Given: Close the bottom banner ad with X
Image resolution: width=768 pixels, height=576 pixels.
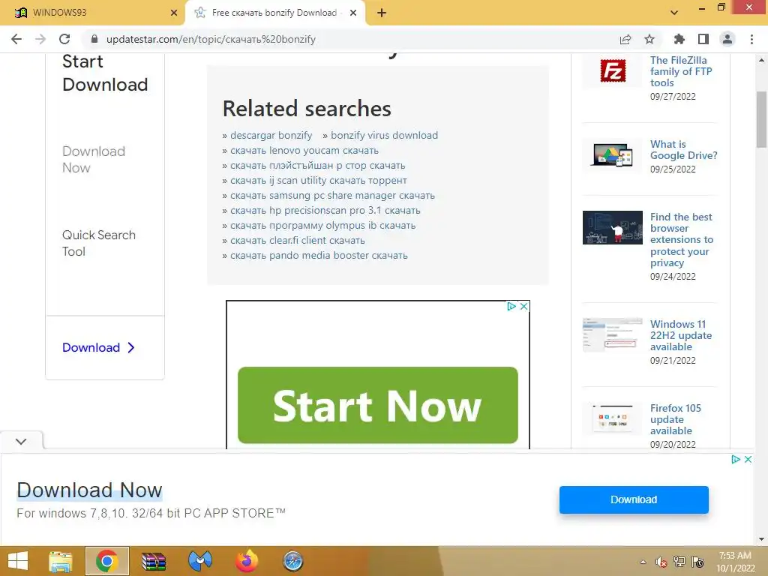Looking at the screenshot, I should click(748, 460).
